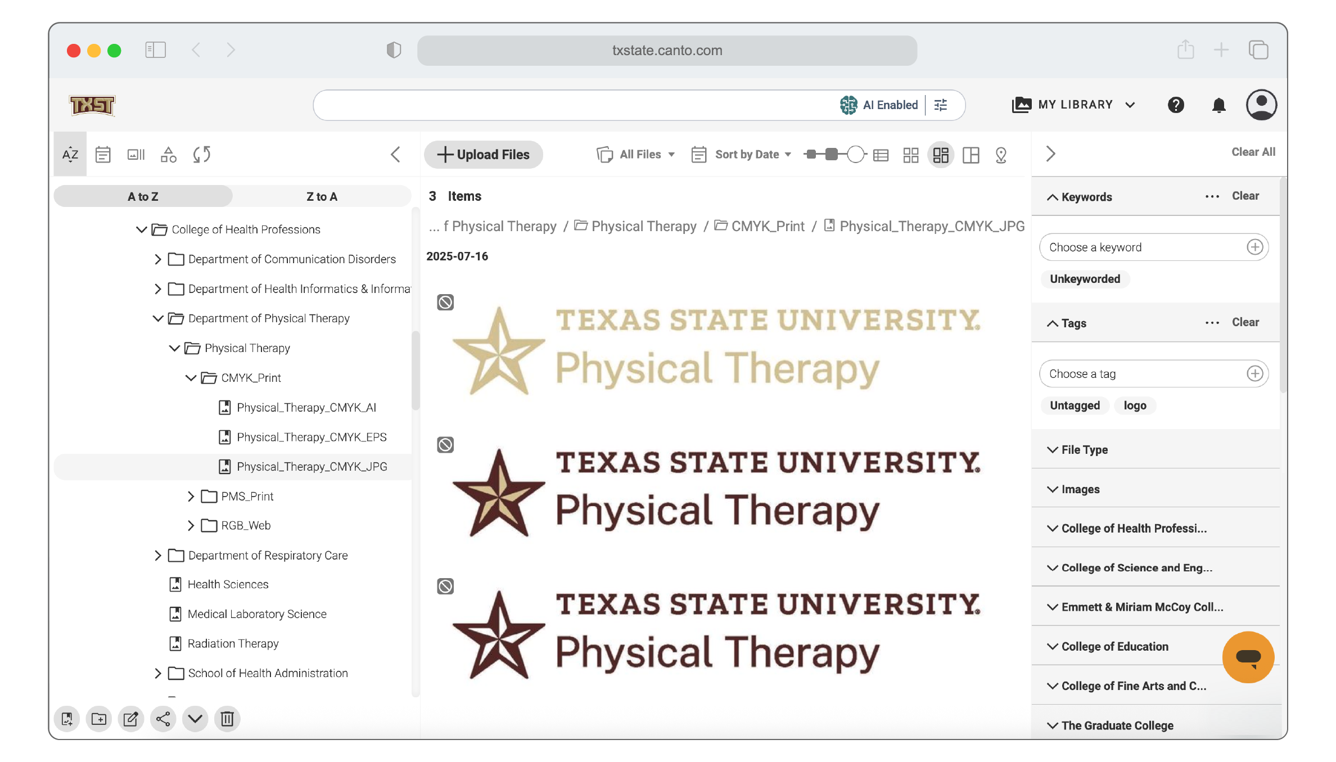
Task: Collapse the Keywords filter section
Action: 1052,197
